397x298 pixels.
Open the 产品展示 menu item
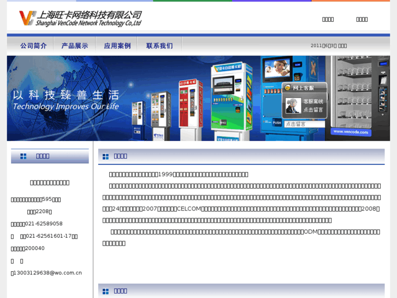[x=75, y=46]
